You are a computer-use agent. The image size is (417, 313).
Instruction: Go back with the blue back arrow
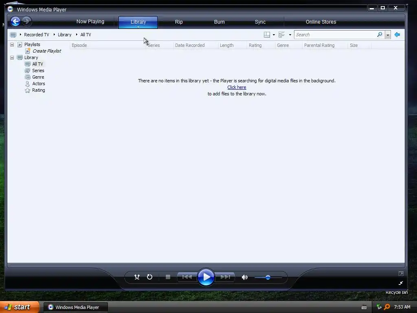[x=15, y=21]
